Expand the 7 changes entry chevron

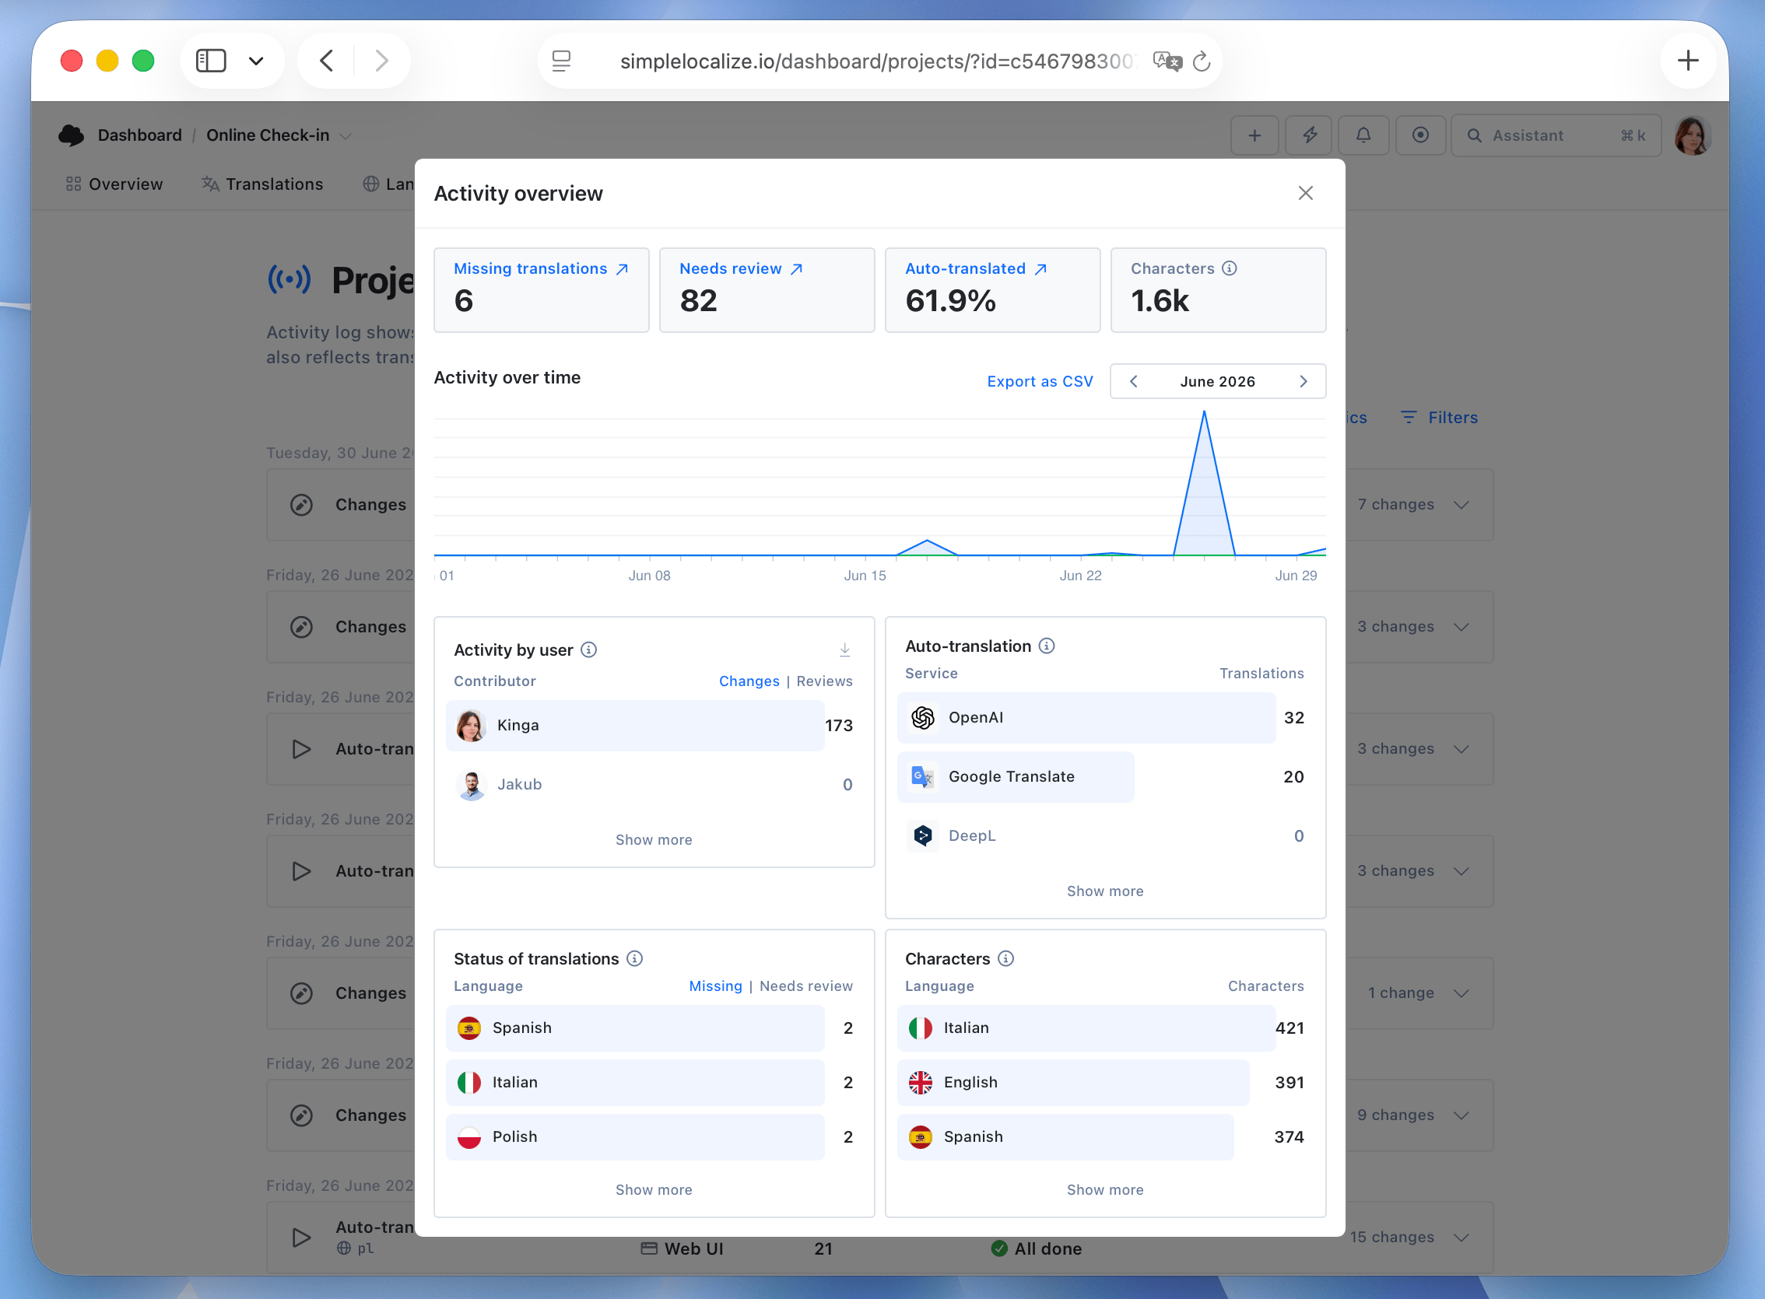point(1461,505)
